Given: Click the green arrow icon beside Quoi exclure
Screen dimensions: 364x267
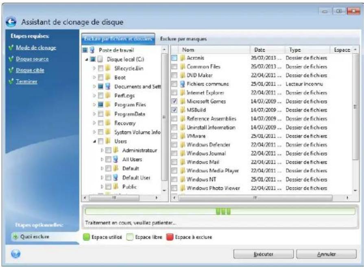Looking at the screenshot, I should pos(15,237).
